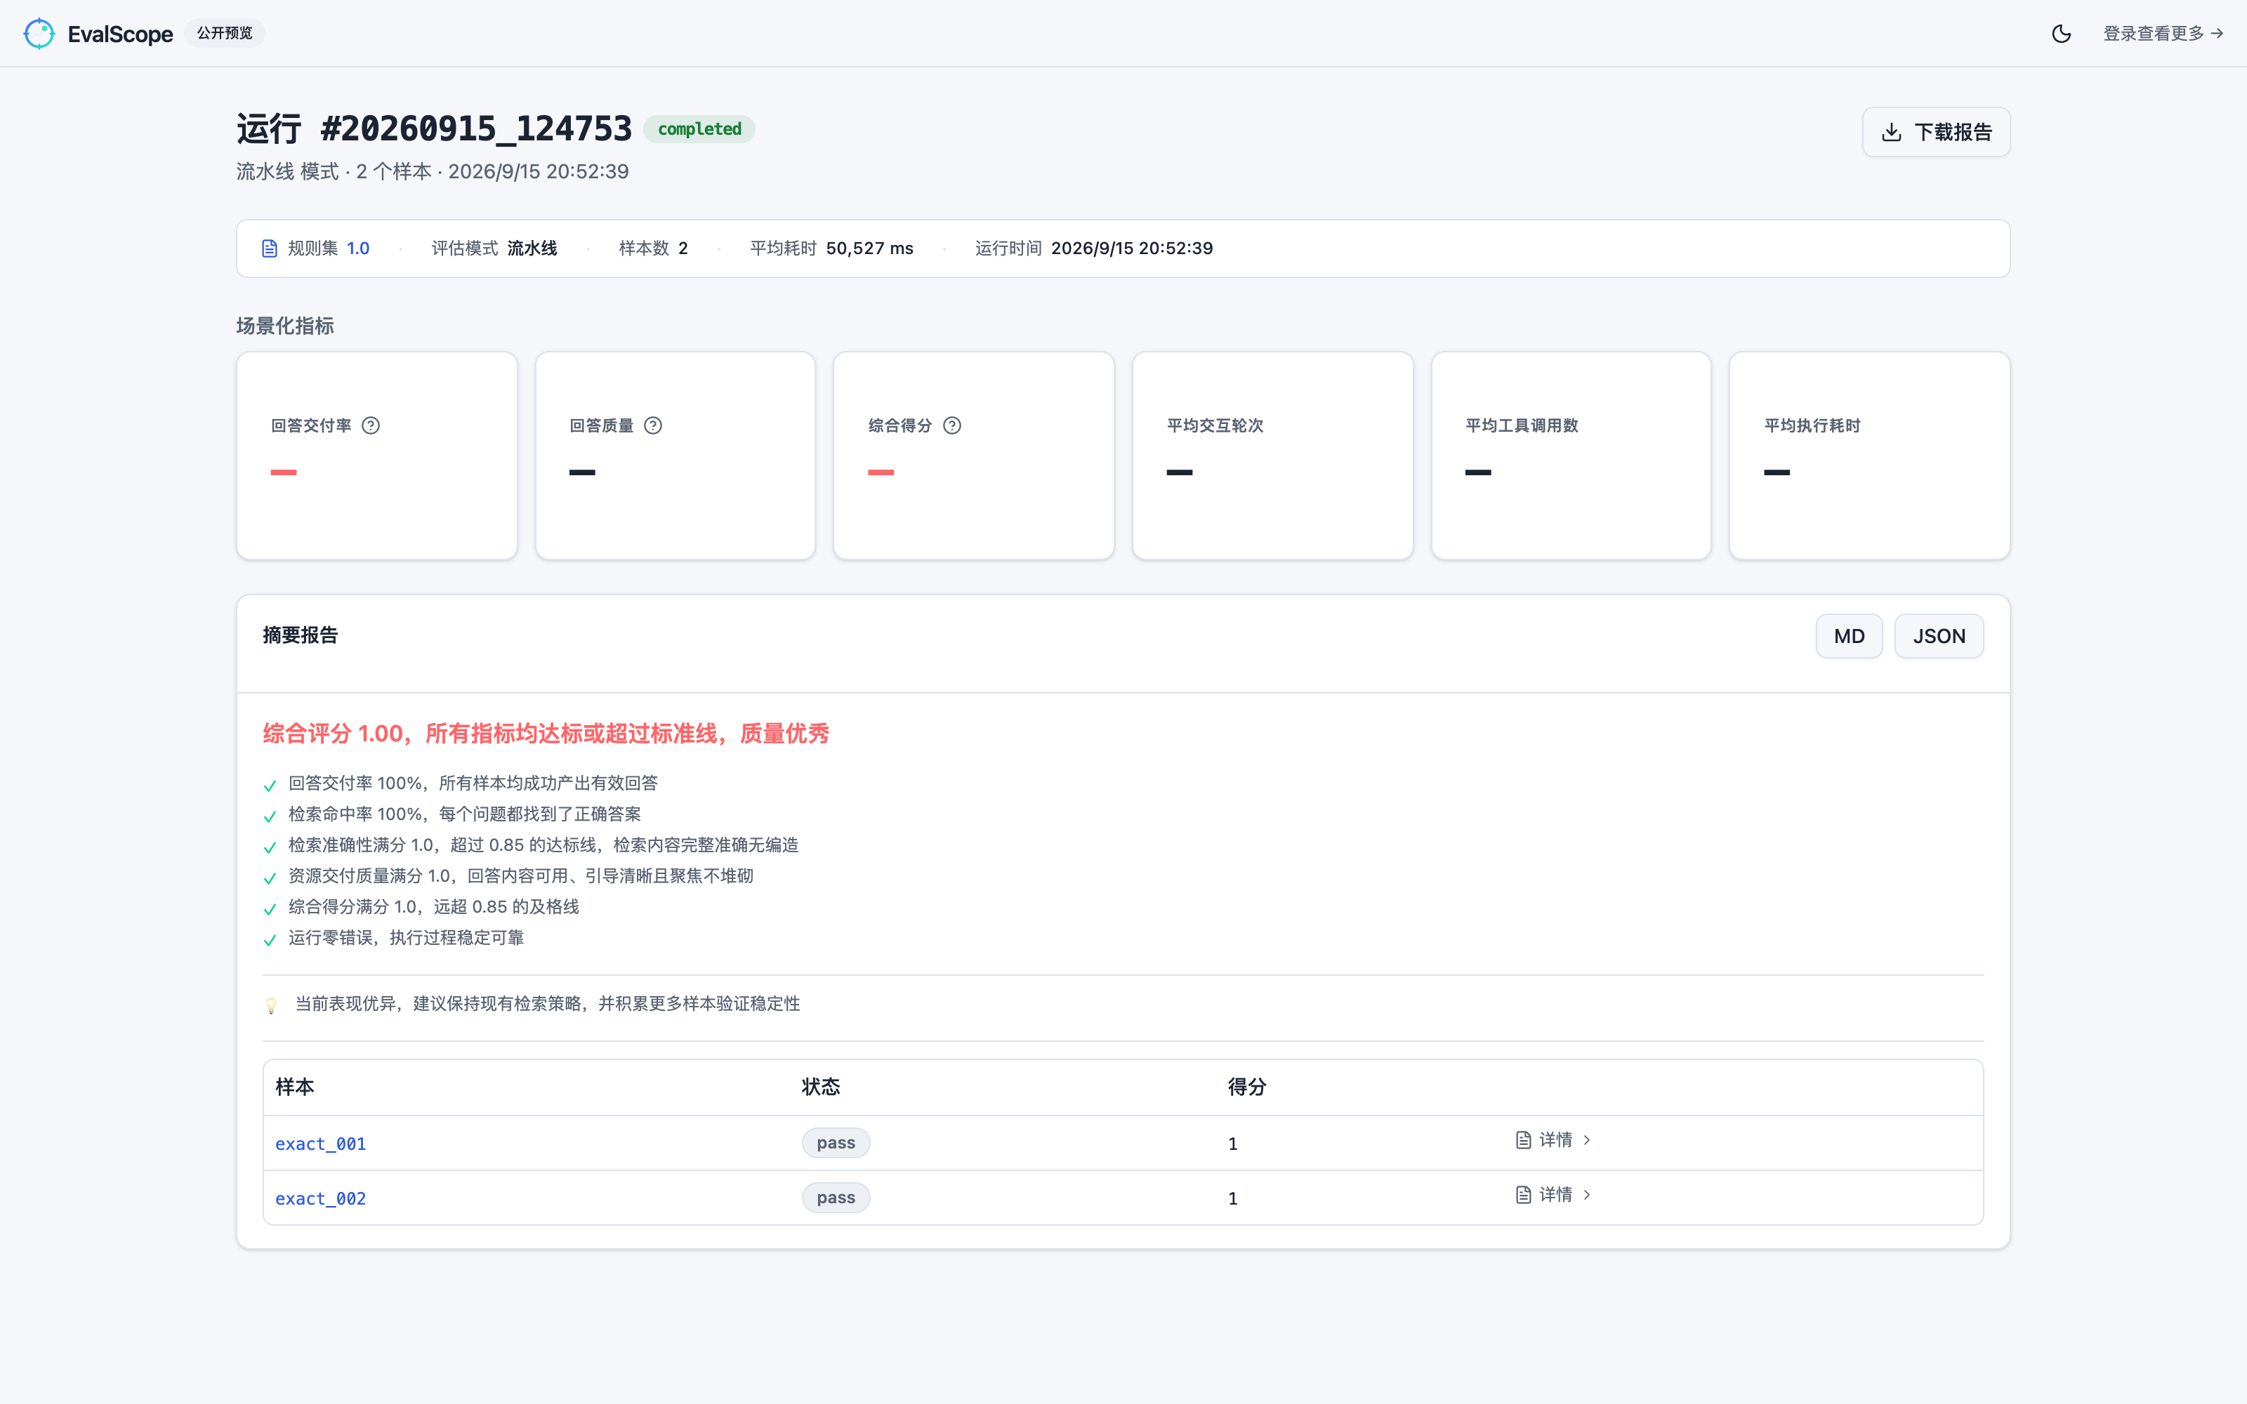
Task: Show help for 回答交付率 metric
Action: [371, 425]
